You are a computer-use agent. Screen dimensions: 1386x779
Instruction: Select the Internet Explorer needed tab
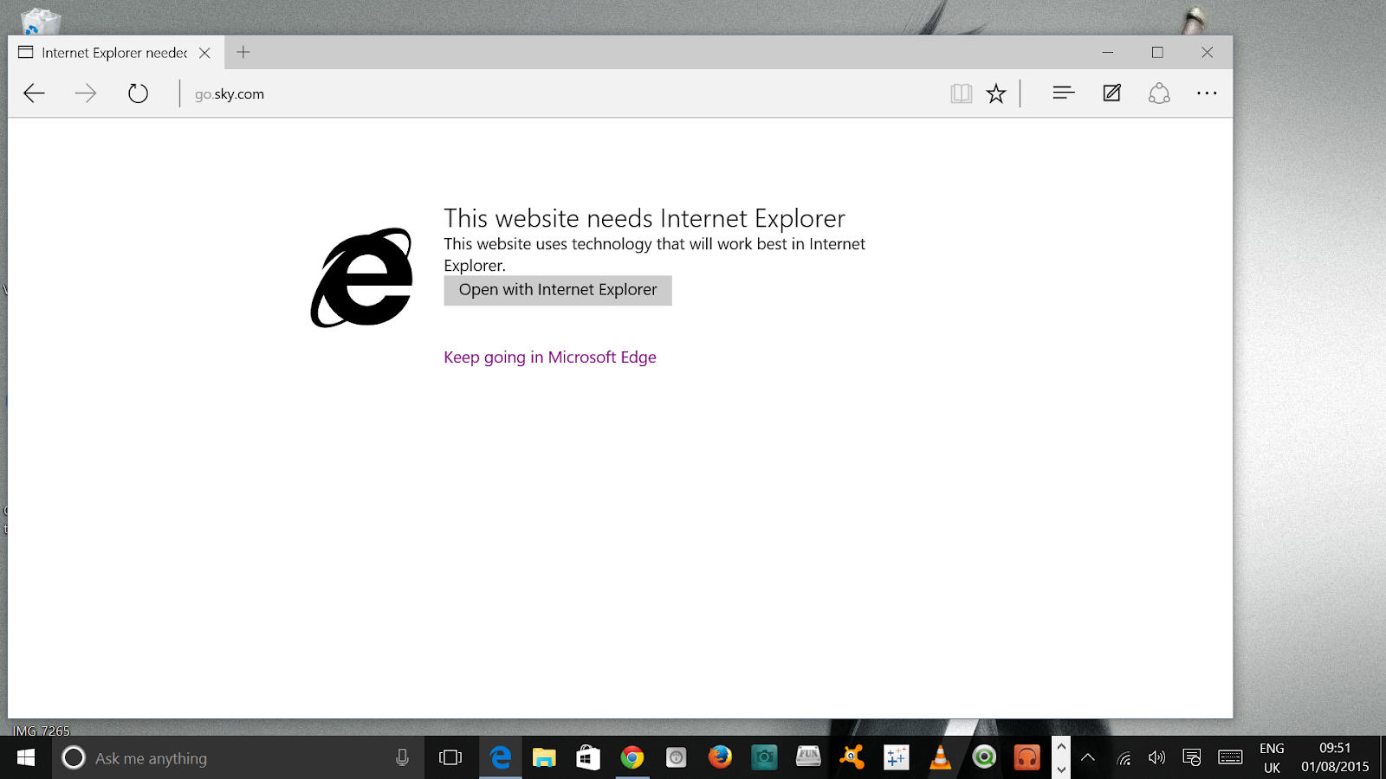tap(116, 52)
